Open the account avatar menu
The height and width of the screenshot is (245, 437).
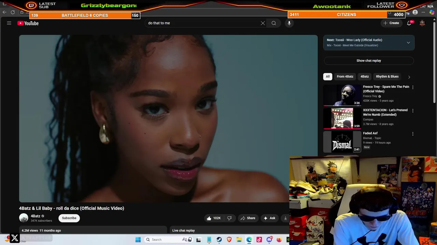tap(422, 23)
